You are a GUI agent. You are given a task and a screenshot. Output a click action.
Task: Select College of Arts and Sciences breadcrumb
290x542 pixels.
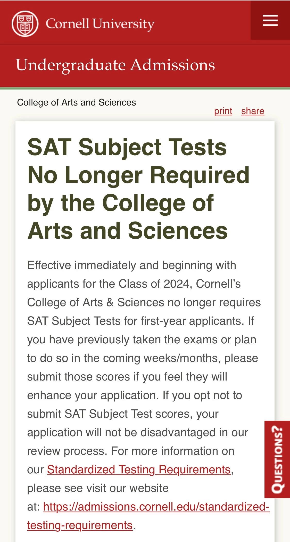coord(77,102)
